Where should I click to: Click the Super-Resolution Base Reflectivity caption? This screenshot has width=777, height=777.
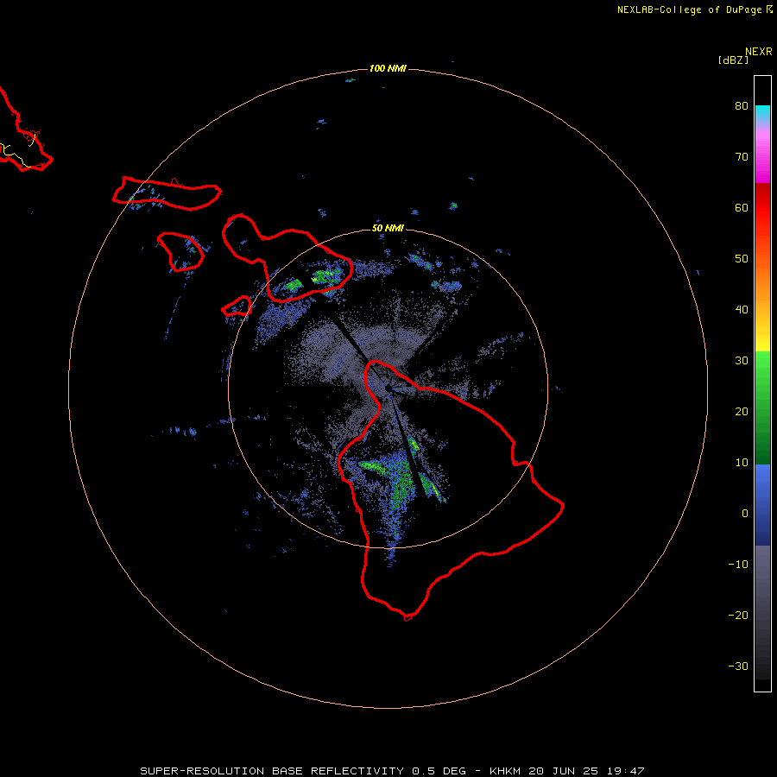[x=393, y=771]
